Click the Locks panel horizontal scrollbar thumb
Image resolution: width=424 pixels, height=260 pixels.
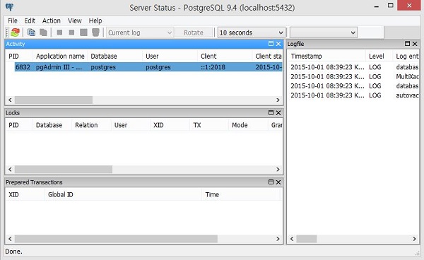(x=64, y=170)
